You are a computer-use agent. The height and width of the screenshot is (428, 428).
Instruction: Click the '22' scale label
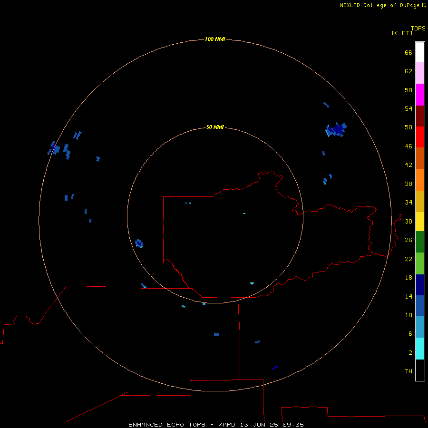[x=409, y=259]
